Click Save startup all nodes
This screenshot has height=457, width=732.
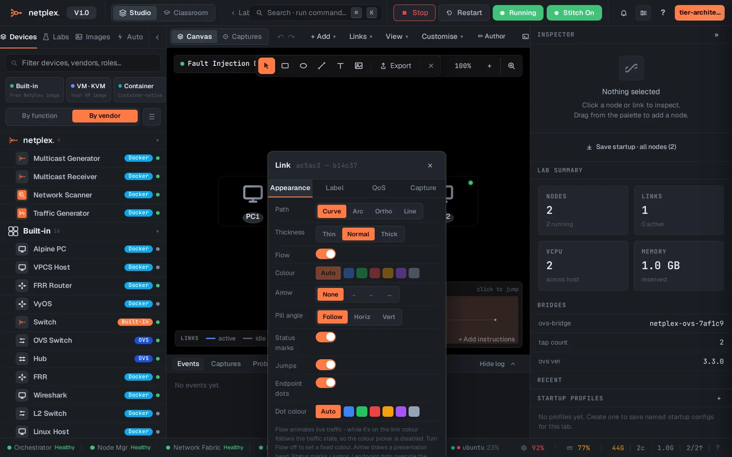[631, 147]
